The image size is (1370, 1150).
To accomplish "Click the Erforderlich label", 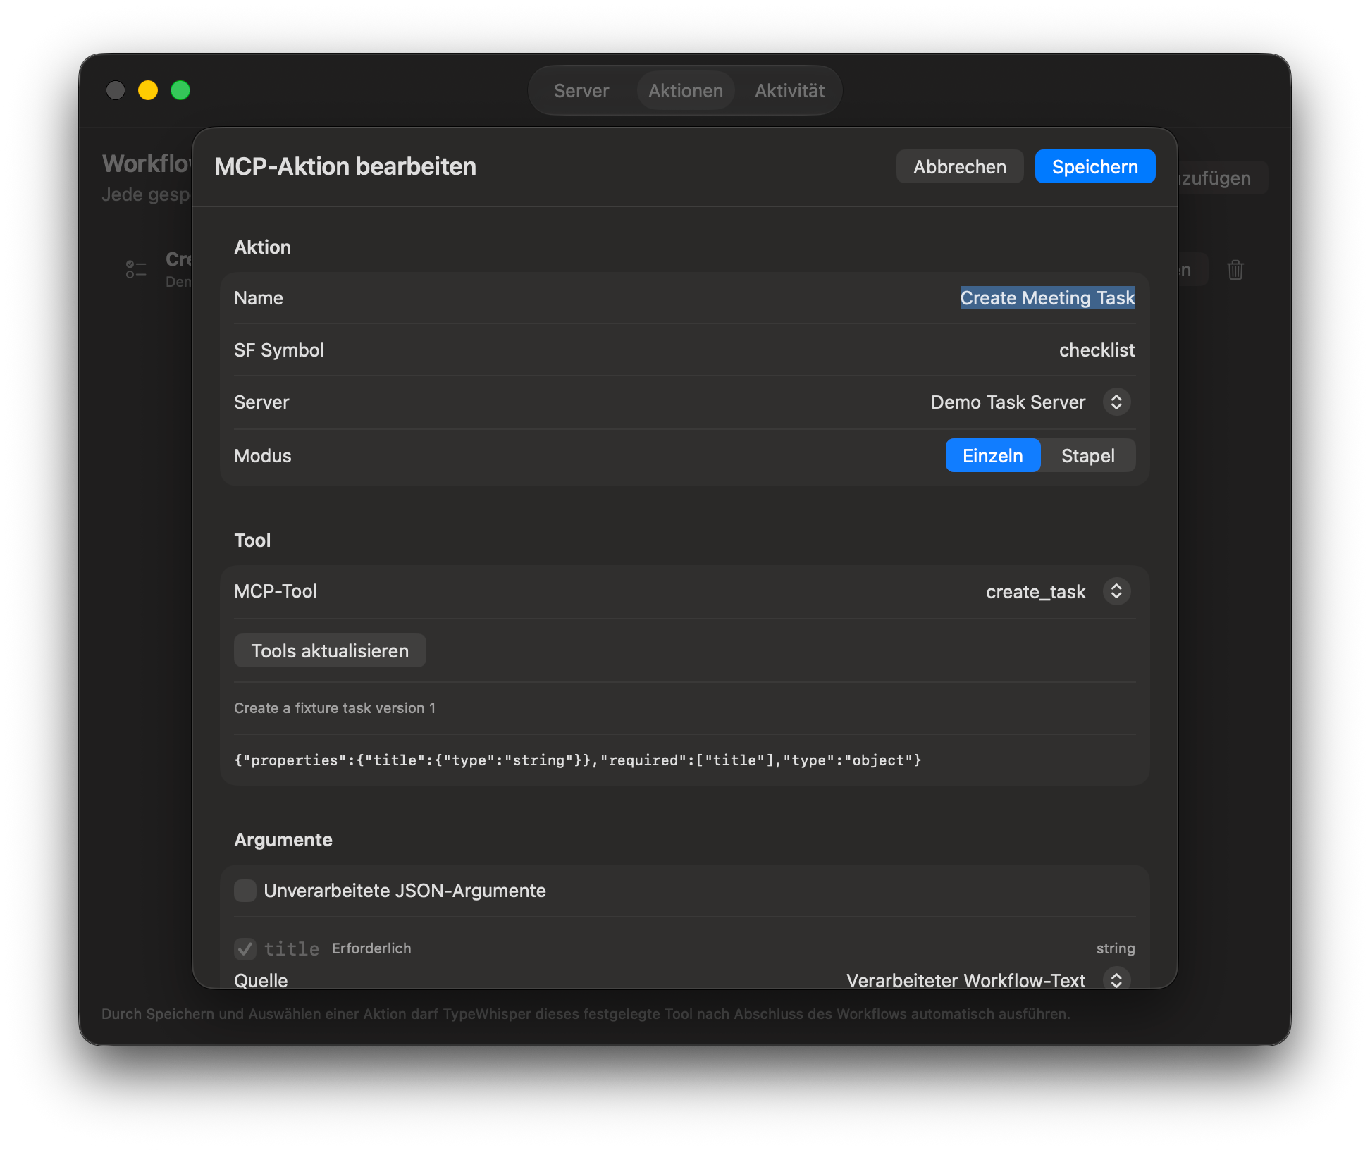I will (371, 948).
